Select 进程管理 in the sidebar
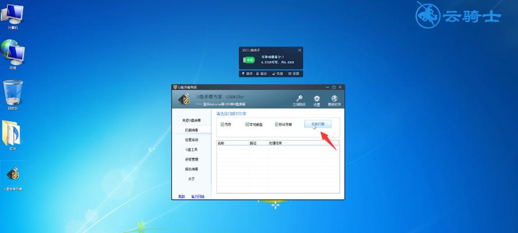The height and width of the screenshot is (233, 518). (191, 159)
